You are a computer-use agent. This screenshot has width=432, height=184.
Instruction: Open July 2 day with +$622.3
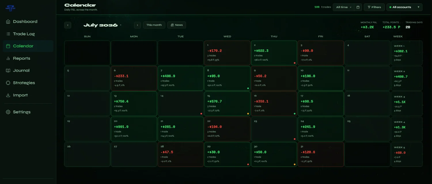click(x=274, y=53)
